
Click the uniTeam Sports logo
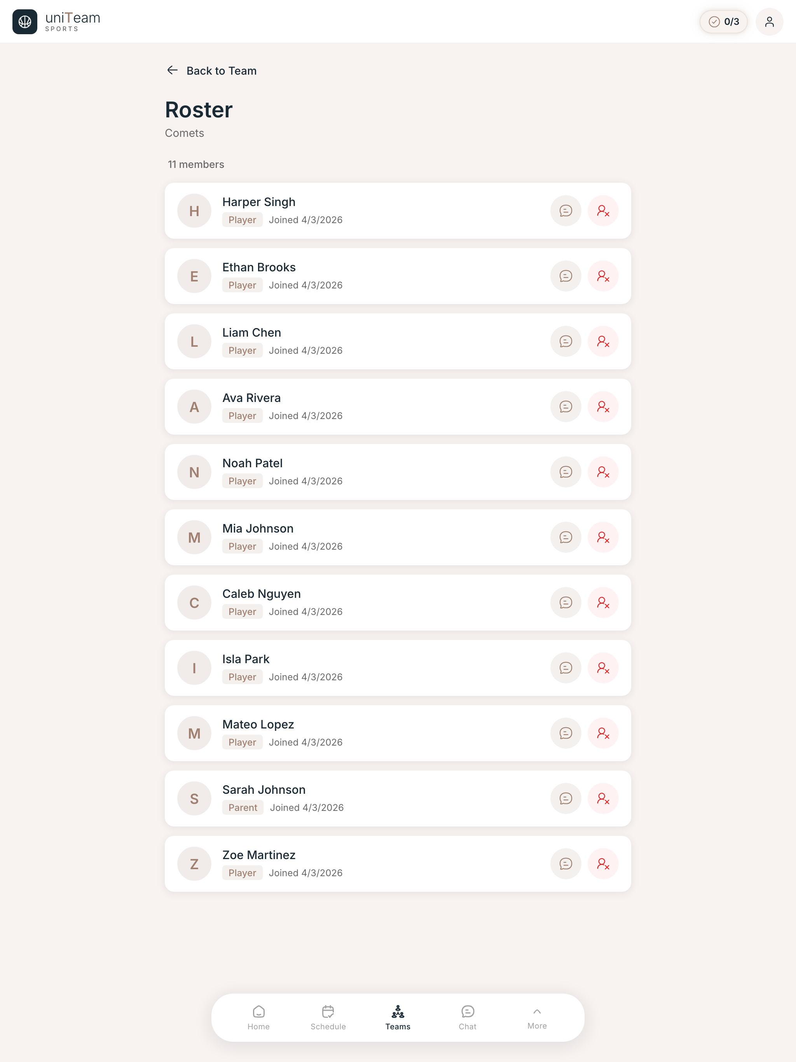coord(56,22)
